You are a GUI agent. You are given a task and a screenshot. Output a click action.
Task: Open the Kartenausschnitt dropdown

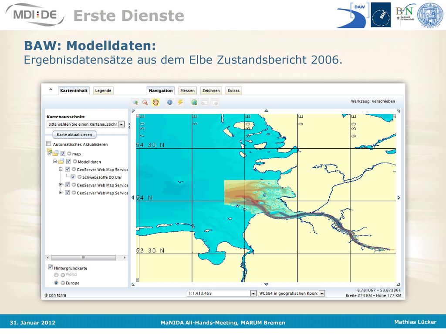point(122,124)
